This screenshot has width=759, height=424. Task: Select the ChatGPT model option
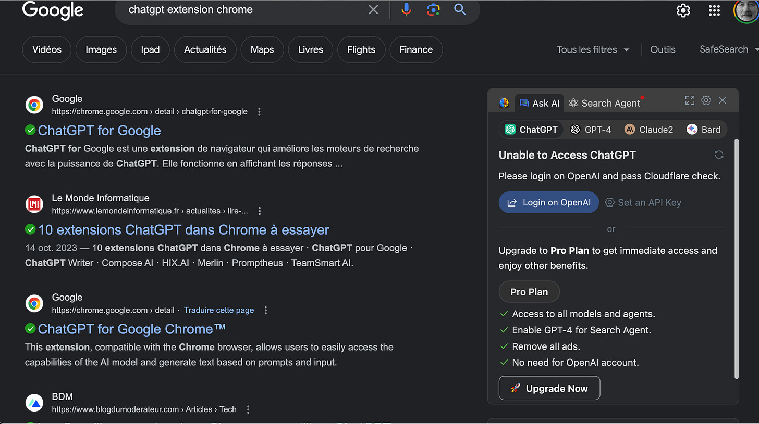click(x=531, y=130)
